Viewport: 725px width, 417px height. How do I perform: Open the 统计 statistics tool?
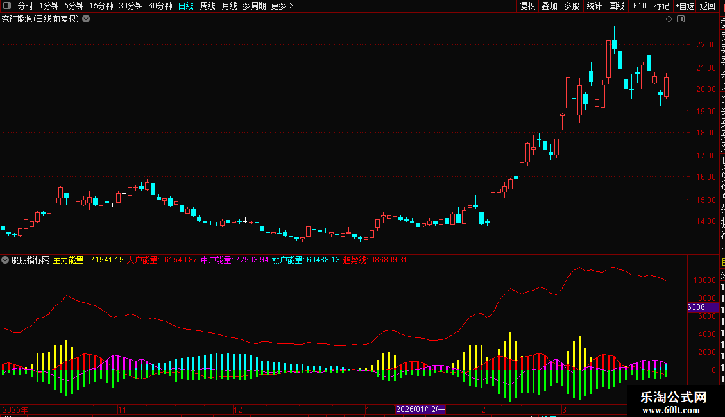(x=594, y=6)
